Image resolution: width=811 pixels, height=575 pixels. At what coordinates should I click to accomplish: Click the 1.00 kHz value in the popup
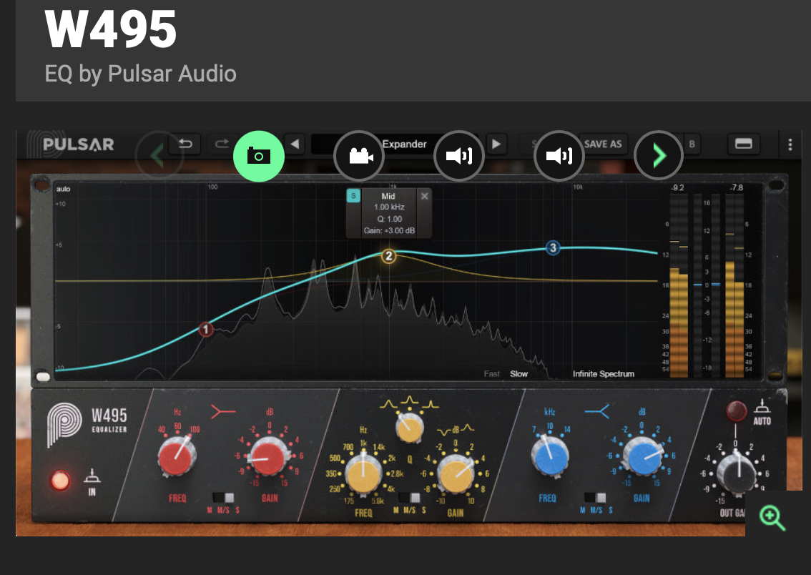[x=390, y=207]
